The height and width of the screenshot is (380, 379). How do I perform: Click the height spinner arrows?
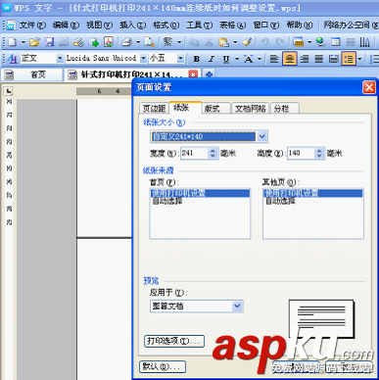(x=319, y=153)
